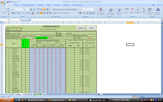Open Mesclar e Centralizar dropdown arrow

tap(70, 13)
